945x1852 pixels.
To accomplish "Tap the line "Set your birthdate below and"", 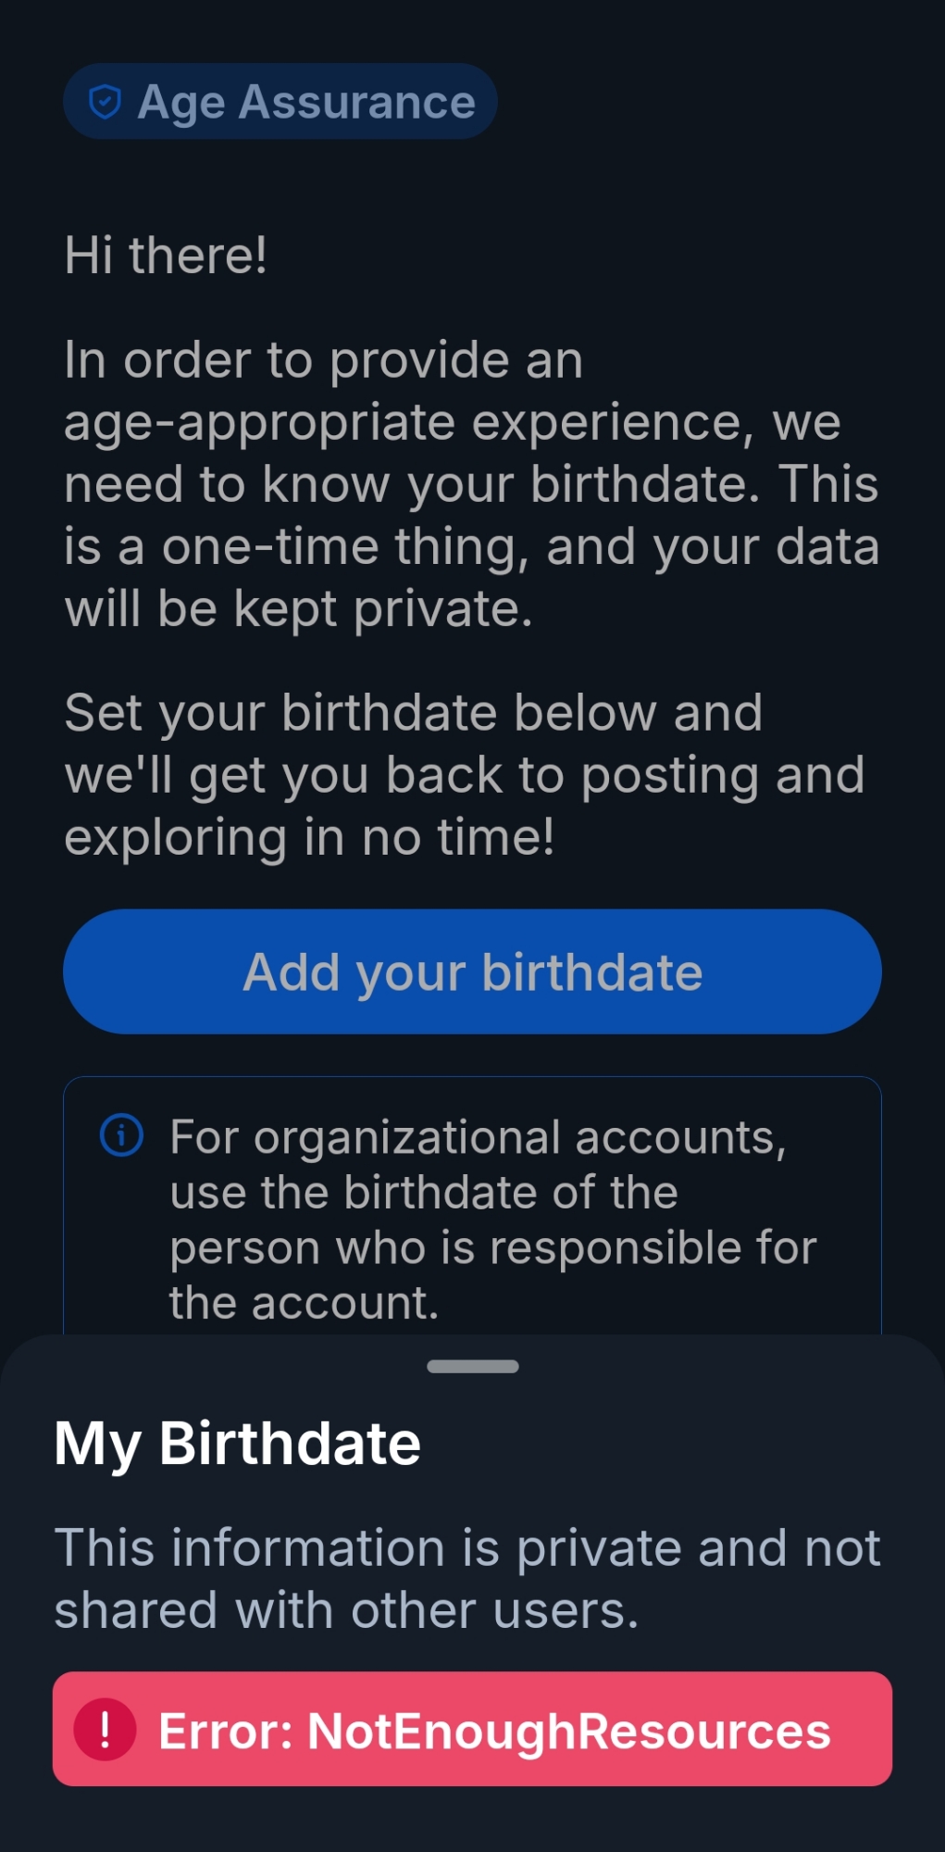I will click(413, 713).
